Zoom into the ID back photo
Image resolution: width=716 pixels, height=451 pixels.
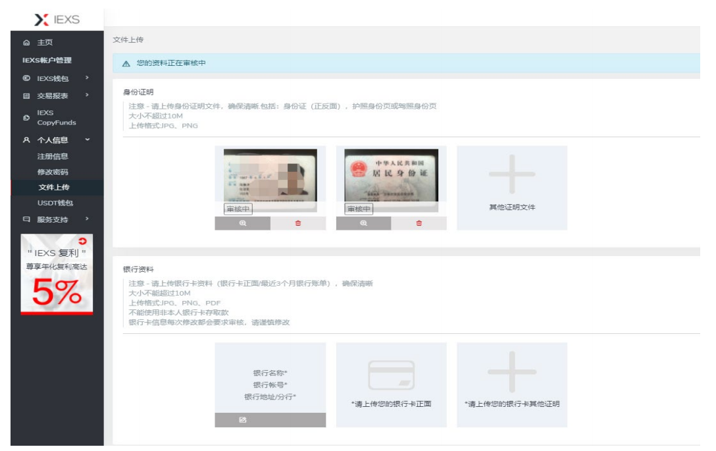coord(363,223)
